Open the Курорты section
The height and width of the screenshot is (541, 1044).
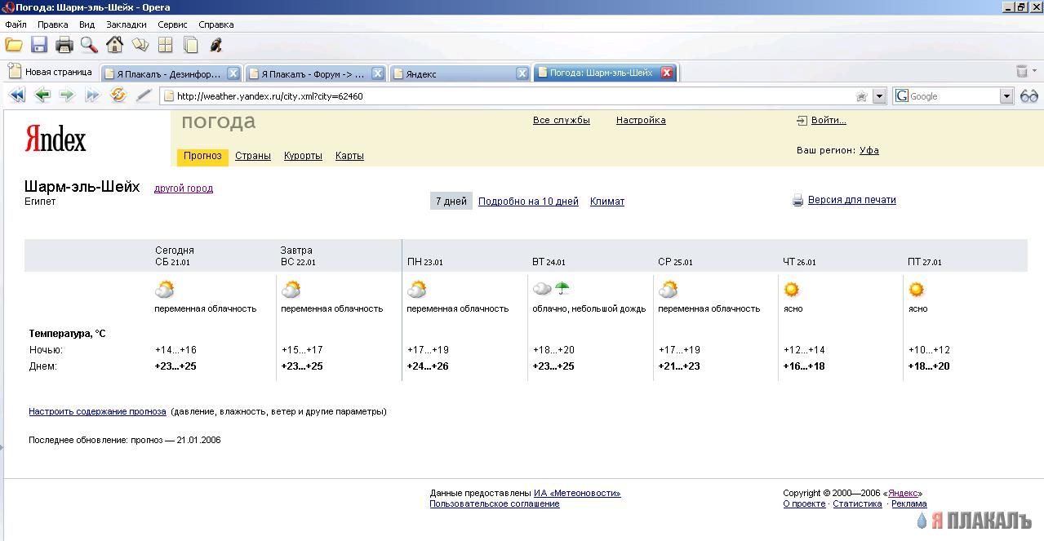click(303, 156)
